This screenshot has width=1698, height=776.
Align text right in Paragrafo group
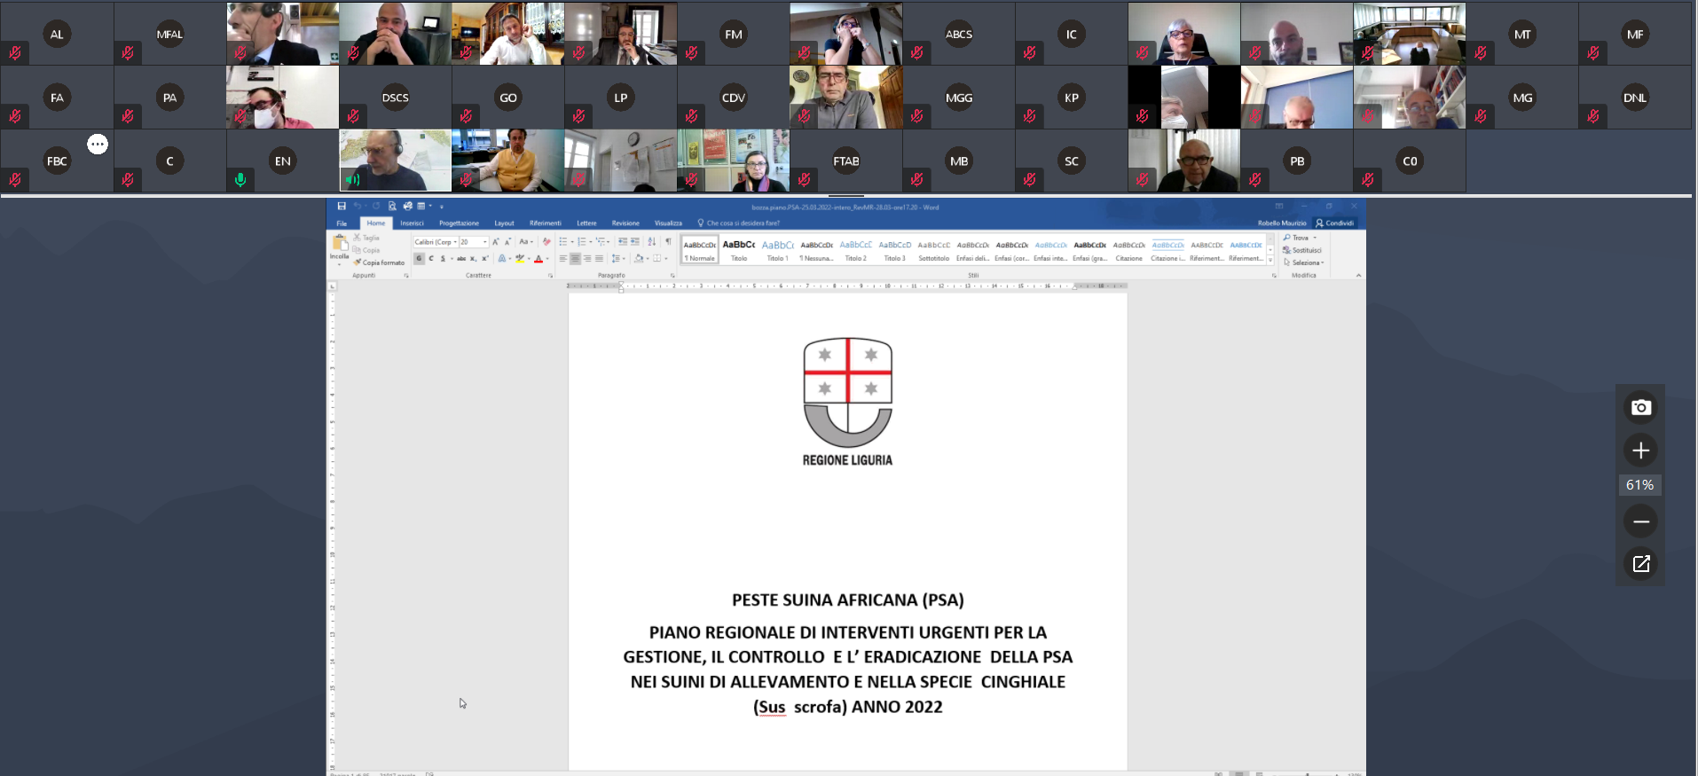587,258
